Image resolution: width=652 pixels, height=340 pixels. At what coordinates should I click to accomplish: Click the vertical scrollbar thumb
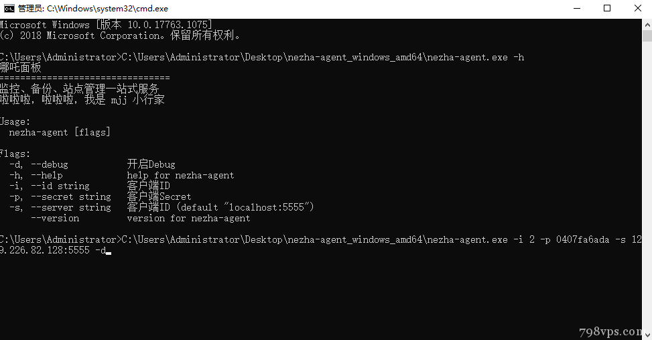point(647,36)
